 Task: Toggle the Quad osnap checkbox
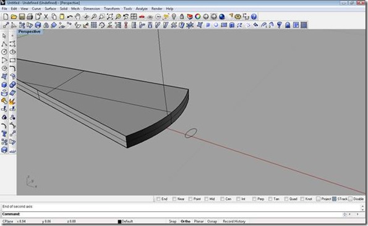click(286, 199)
